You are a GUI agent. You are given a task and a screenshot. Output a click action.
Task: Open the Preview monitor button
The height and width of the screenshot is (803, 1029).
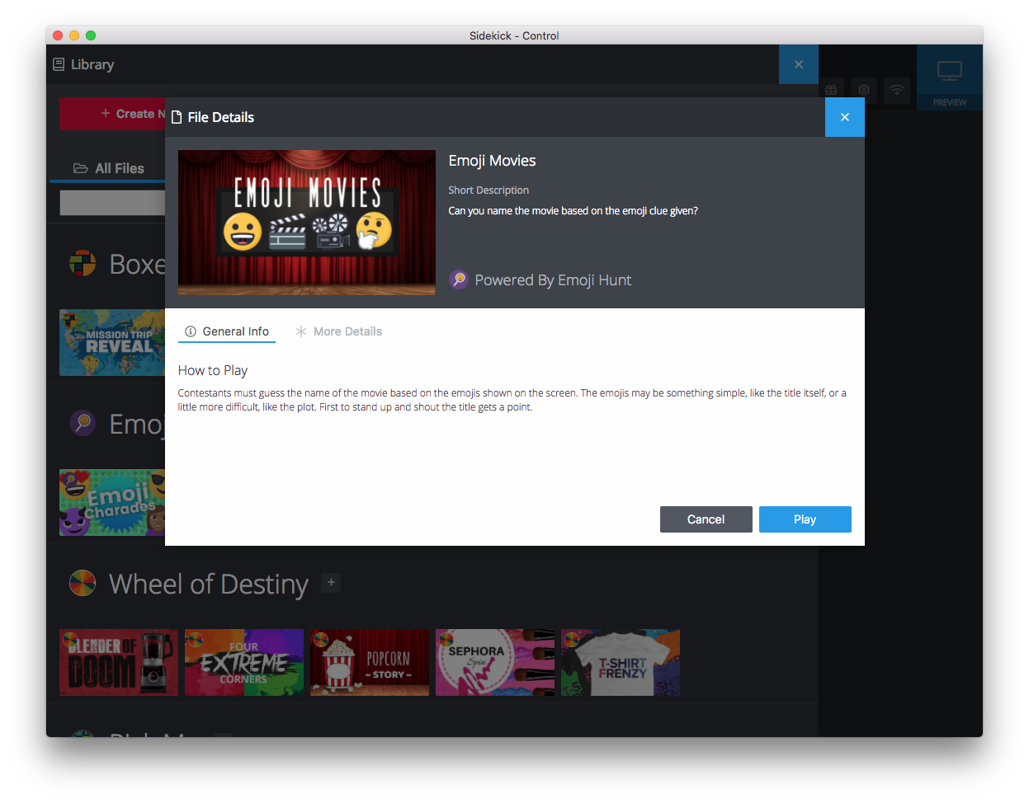950,77
